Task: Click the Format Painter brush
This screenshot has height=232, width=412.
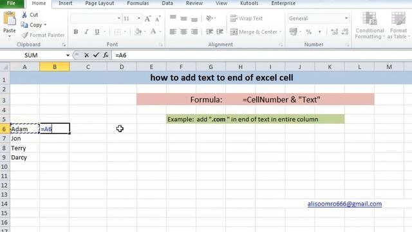Action: click(24, 35)
